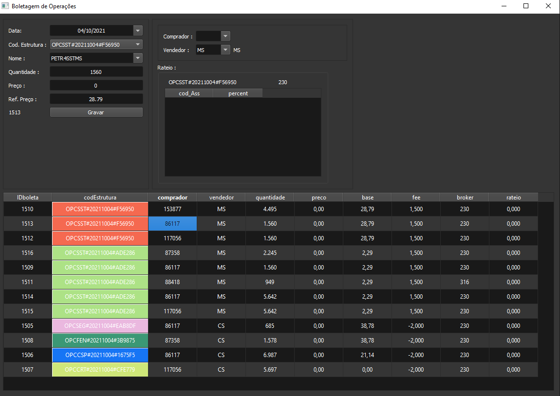Select IDboleta cell 1510
560x396 pixels.
27,209
